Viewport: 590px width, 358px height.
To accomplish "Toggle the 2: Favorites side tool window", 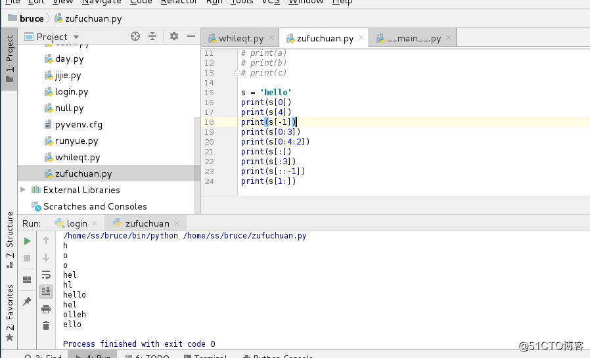I will (9, 313).
